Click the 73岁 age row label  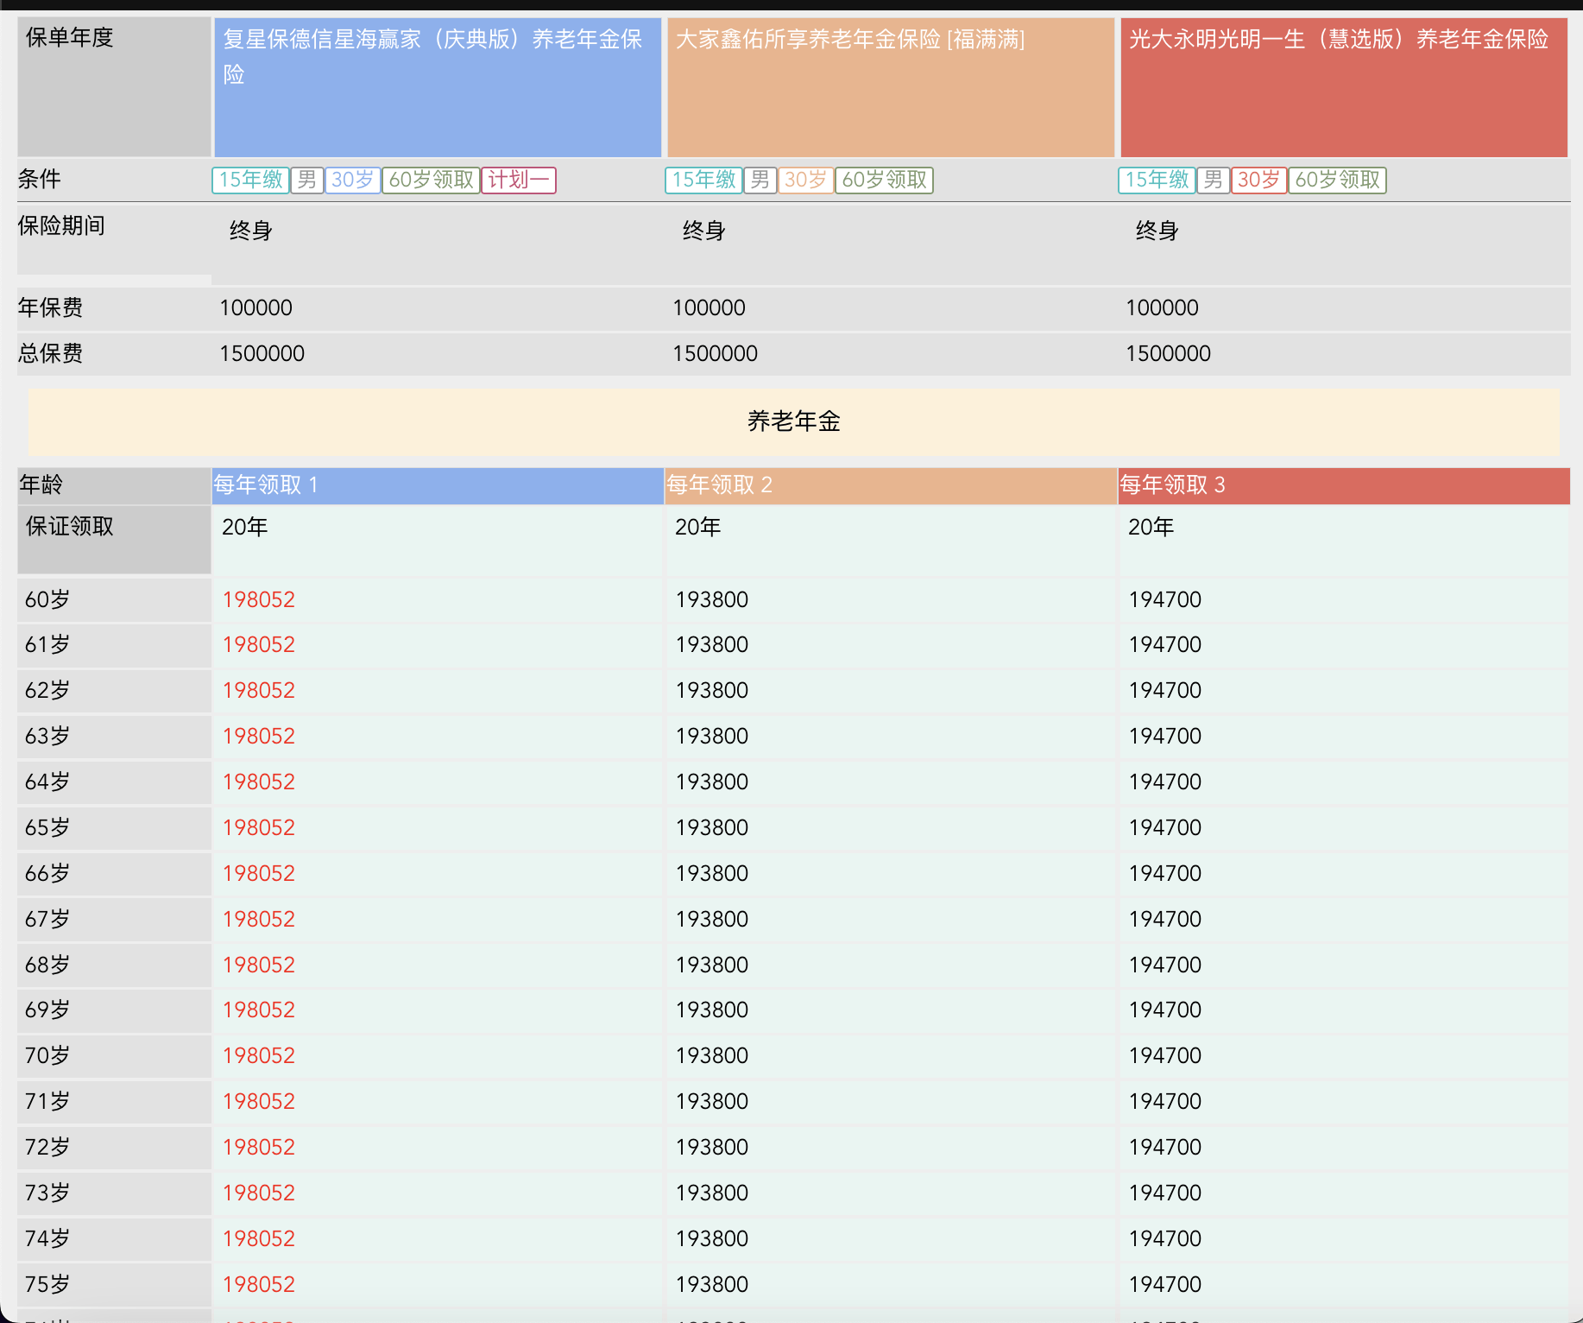pos(47,1193)
